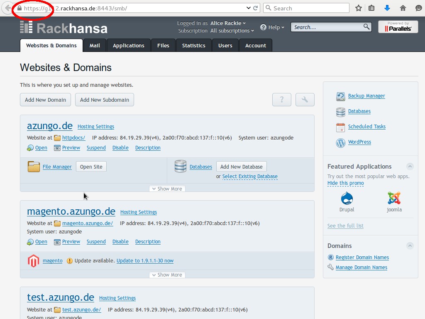Screen dimensions: 425x319
Task: Preview the azungo.de website
Action: point(71,148)
